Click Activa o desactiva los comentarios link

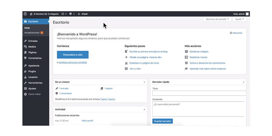coord(207,63)
